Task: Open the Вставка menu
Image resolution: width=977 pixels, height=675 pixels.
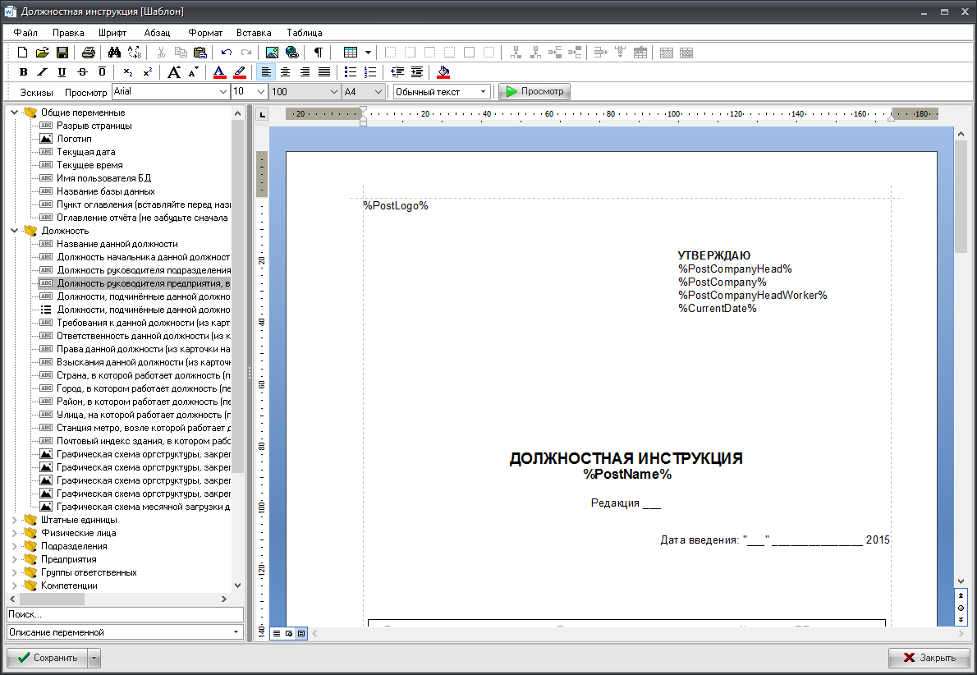Action: (x=253, y=33)
